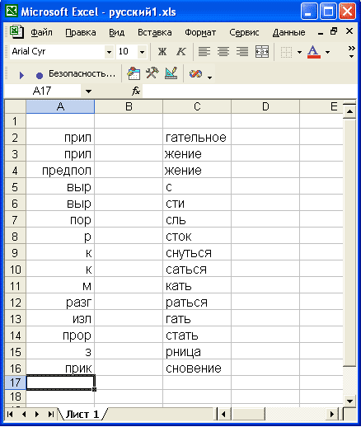The width and height of the screenshot is (361, 427).
Task: Select the Лист 1 sheet tab
Action: point(82,415)
